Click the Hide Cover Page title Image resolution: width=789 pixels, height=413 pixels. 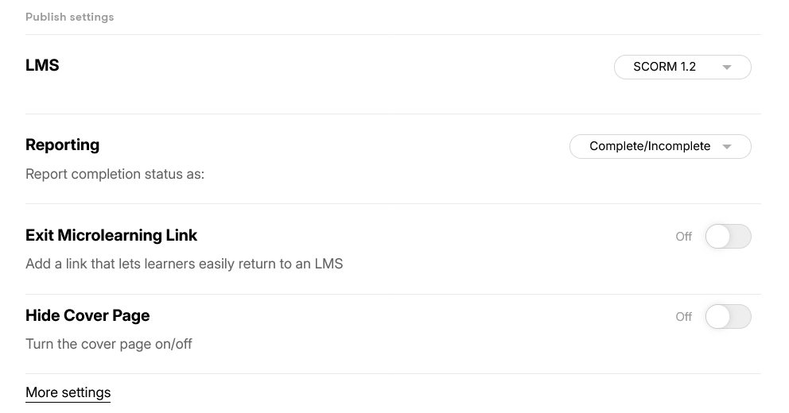[87, 315]
